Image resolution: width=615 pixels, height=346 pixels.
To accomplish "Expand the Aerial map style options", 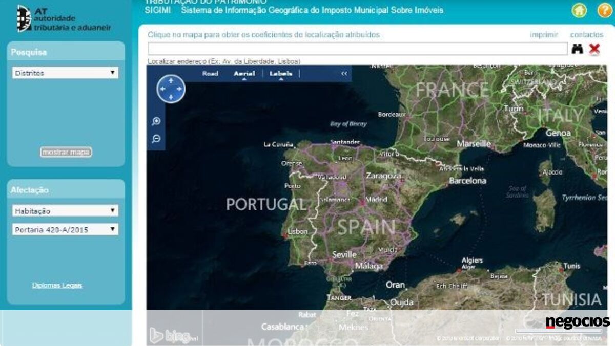I will tap(244, 74).
